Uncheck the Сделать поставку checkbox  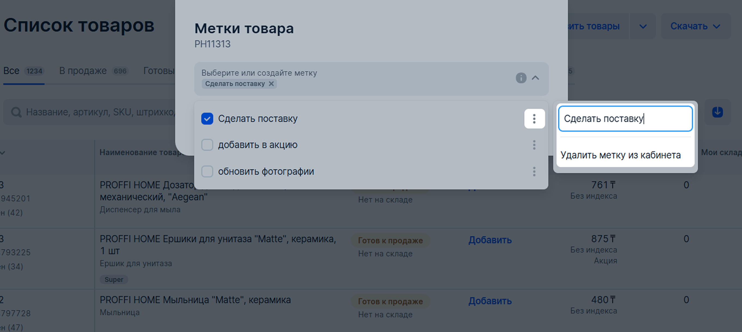pyautogui.click(x=207, y=119)
